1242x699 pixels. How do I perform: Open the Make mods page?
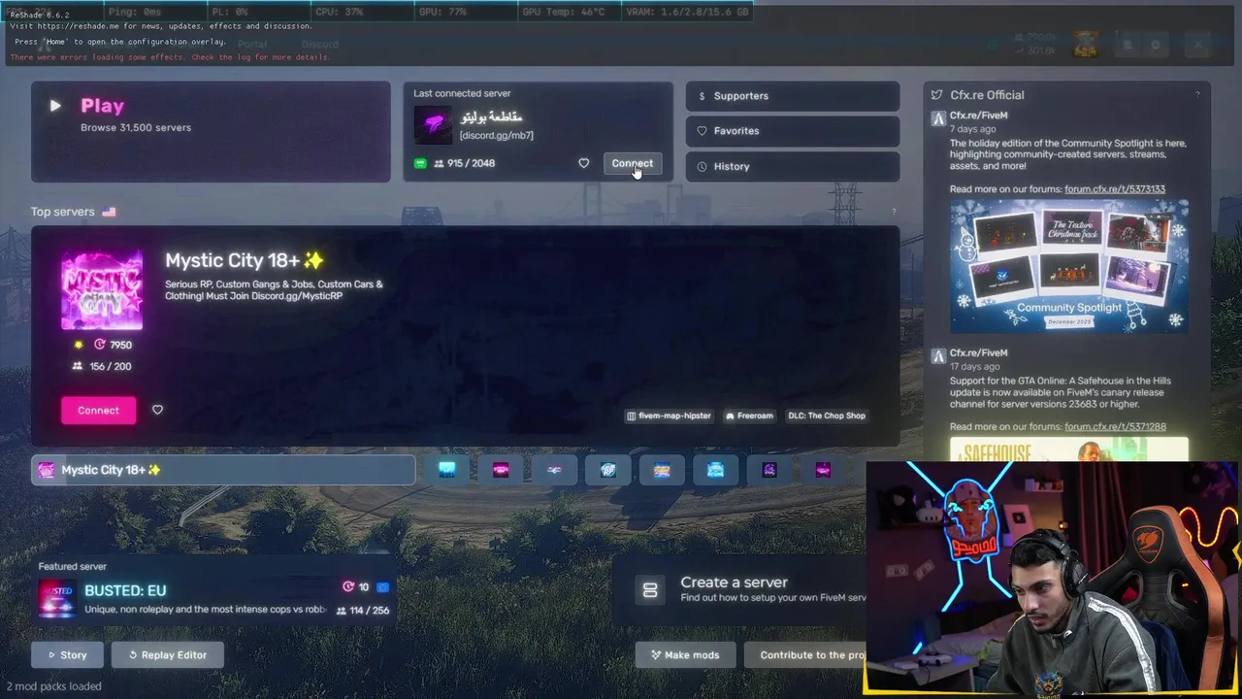685,655
